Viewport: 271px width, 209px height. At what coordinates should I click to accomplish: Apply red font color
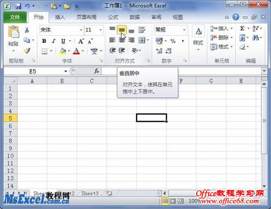click(76, 51)
